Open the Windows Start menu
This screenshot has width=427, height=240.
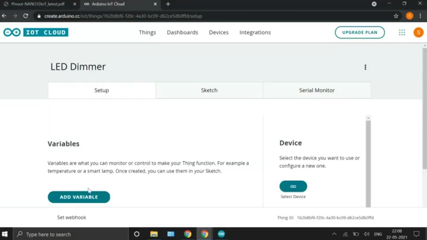coord(5,234)
